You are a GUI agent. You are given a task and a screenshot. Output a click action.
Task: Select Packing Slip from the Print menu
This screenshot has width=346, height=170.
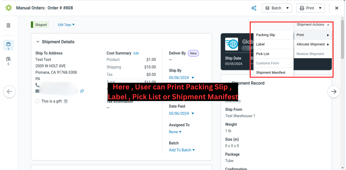point(265,35)
